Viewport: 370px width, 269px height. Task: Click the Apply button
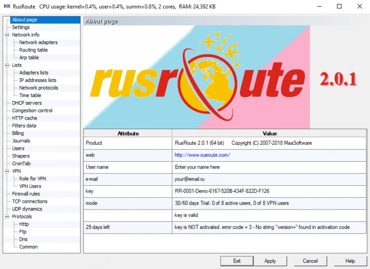pyautogui.click(x=270, y=261)
